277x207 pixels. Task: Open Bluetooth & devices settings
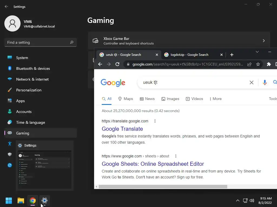tap(41, 68)
